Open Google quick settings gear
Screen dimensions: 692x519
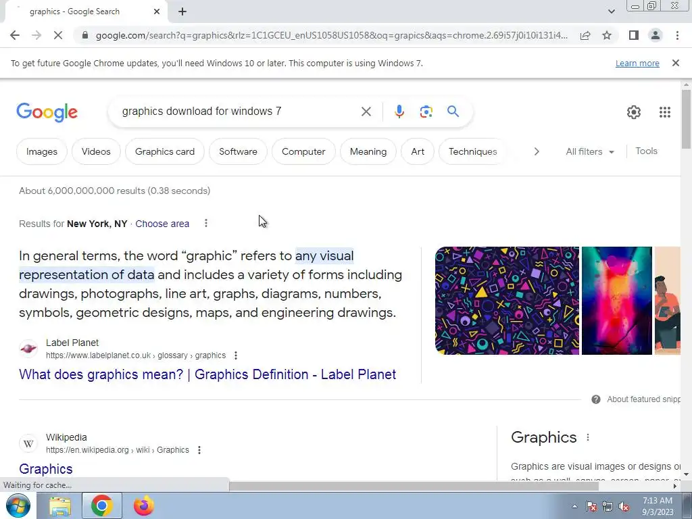coord(634,112)
